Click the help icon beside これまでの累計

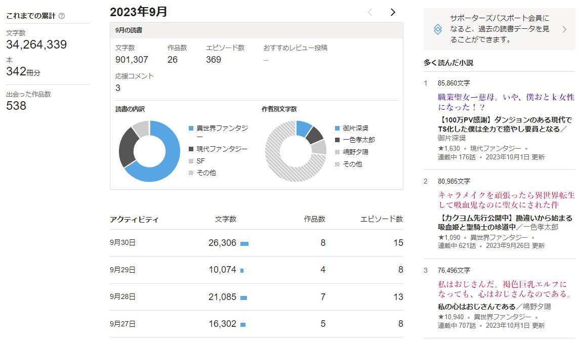62,16
